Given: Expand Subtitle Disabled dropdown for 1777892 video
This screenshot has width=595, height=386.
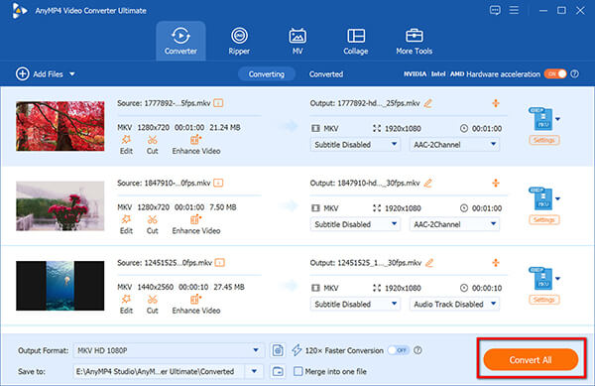Looking at the screenshot, I should coord(355,145).
